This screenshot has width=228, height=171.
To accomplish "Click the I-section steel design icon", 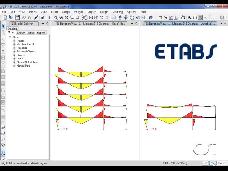I will click(214, 17).
